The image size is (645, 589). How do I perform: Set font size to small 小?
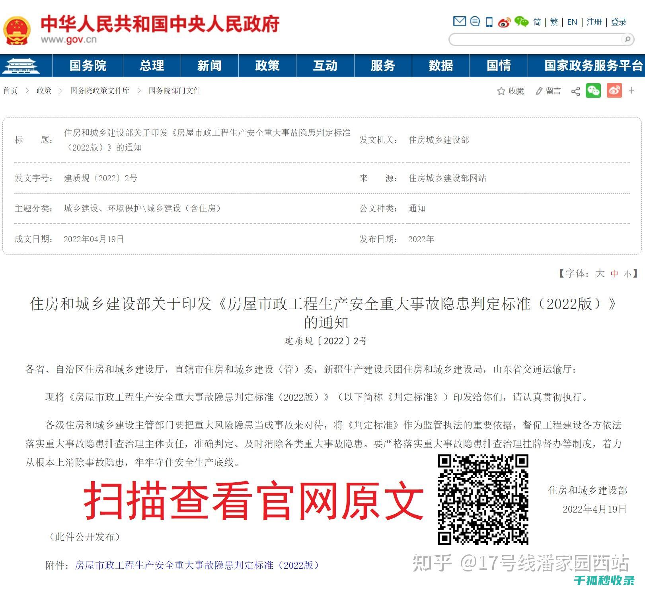click(x=628, y=274)
